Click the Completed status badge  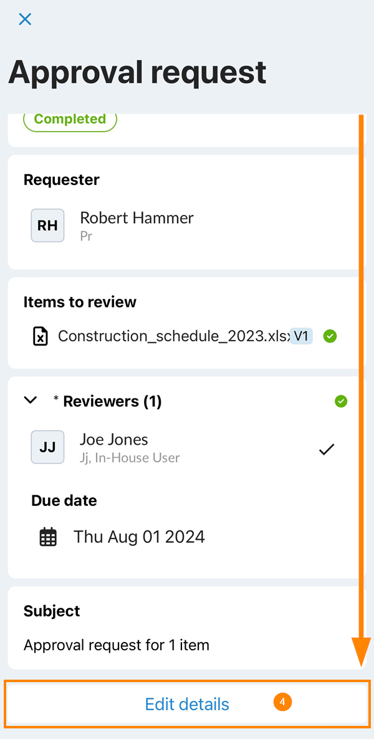point(70,120)
